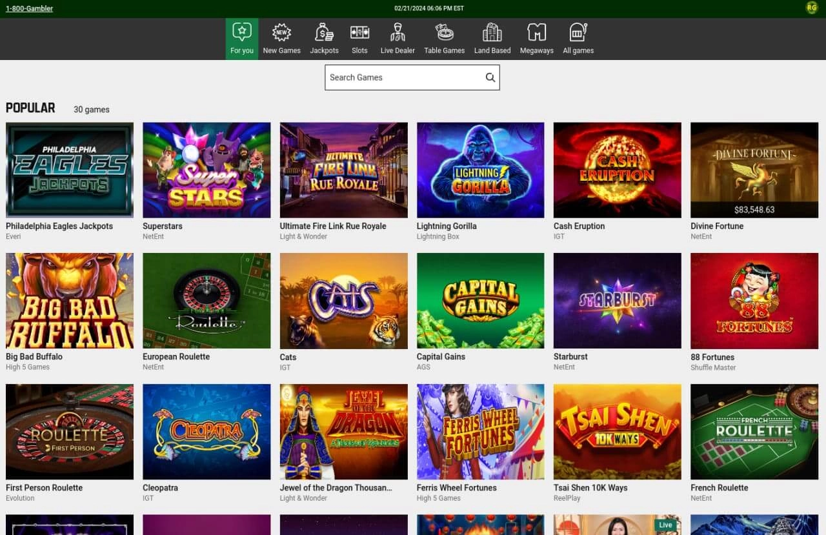Viewport: 826px width, 535px height.
Task: Click the French Roulette title text
Action: 720,488
